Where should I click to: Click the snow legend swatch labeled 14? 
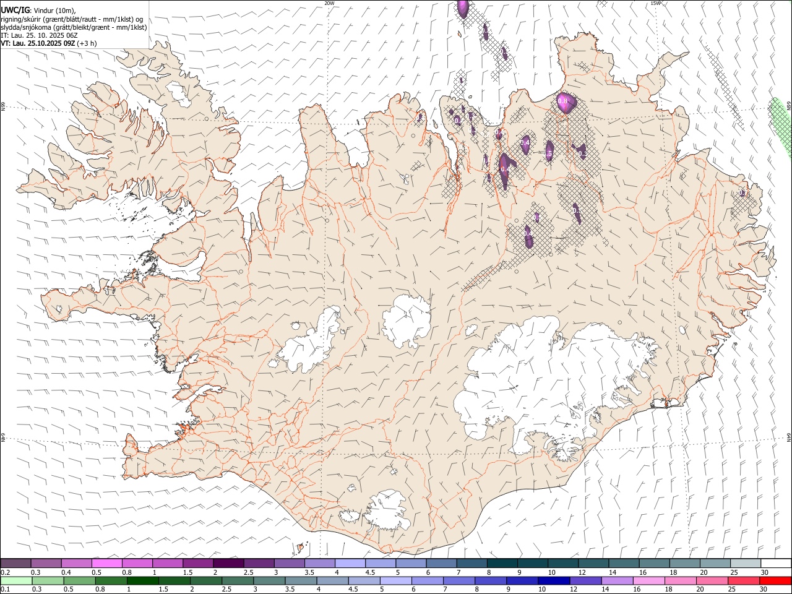624,563
